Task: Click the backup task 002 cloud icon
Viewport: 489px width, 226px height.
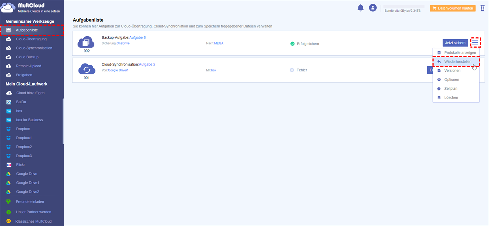Action: pos(86,42)
